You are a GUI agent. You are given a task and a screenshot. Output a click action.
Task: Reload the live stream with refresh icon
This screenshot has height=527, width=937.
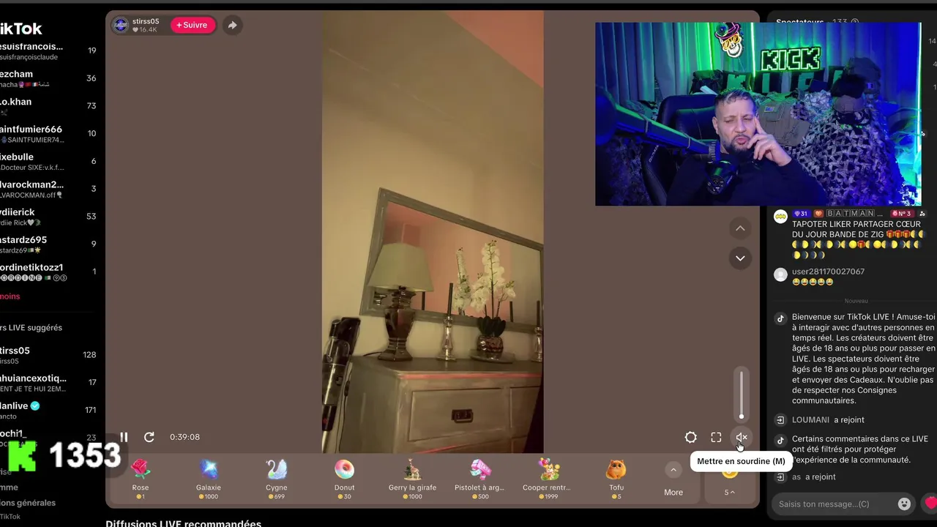coord(149,437)
